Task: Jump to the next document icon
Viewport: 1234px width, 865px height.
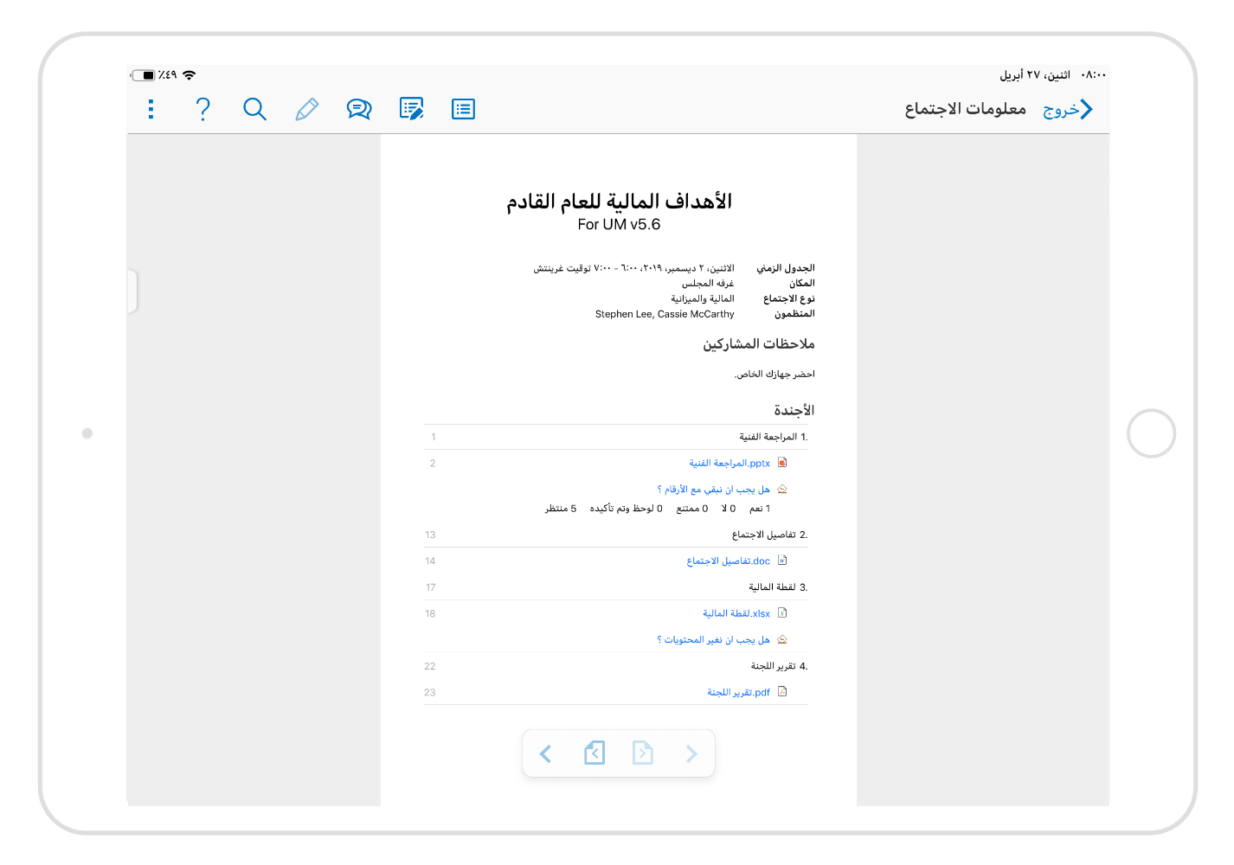Action: (643, 753)
